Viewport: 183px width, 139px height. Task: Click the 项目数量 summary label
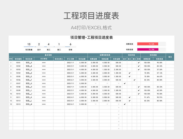(x=29, y=50)
